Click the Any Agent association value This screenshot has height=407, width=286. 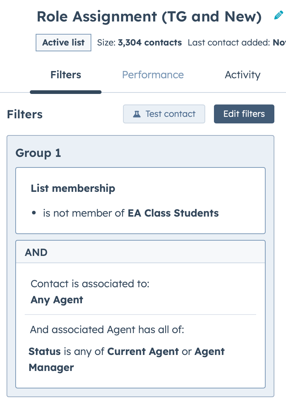tap(57, 300)
